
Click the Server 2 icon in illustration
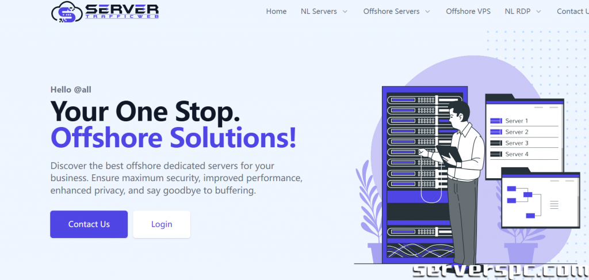click(496, 132)
